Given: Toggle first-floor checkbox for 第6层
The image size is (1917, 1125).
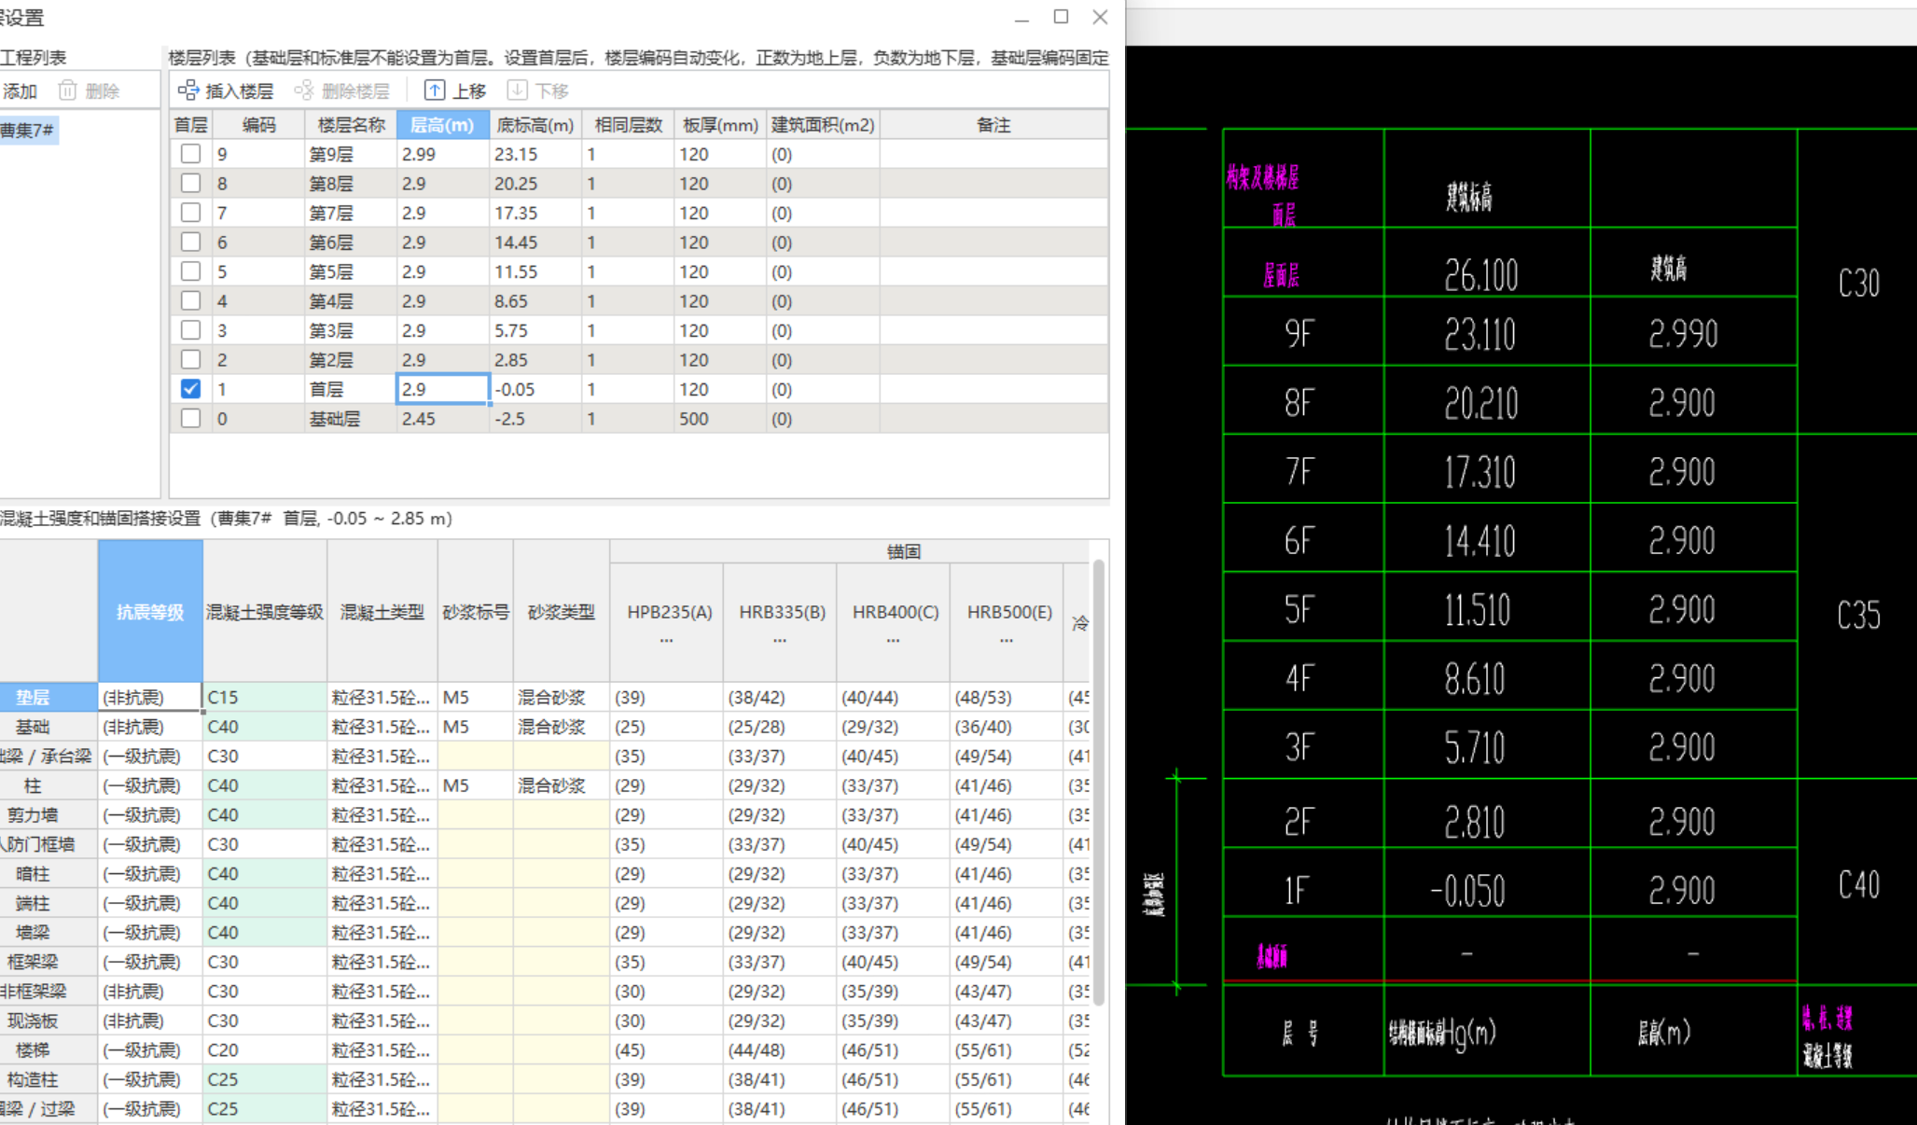Looking at the screenshot, I should click(190, 243).
